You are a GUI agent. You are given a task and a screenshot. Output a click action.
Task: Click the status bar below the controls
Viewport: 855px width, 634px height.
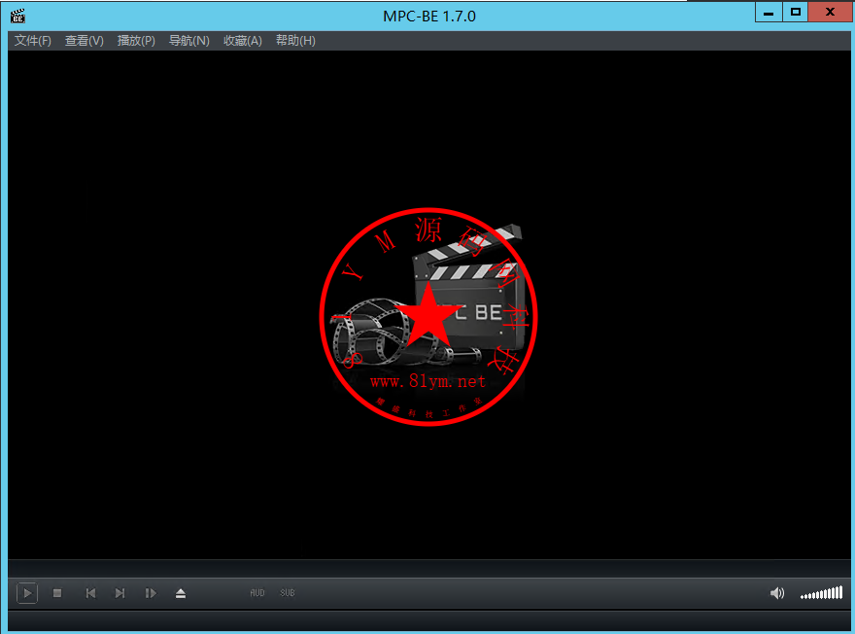[x=429, y=621]
